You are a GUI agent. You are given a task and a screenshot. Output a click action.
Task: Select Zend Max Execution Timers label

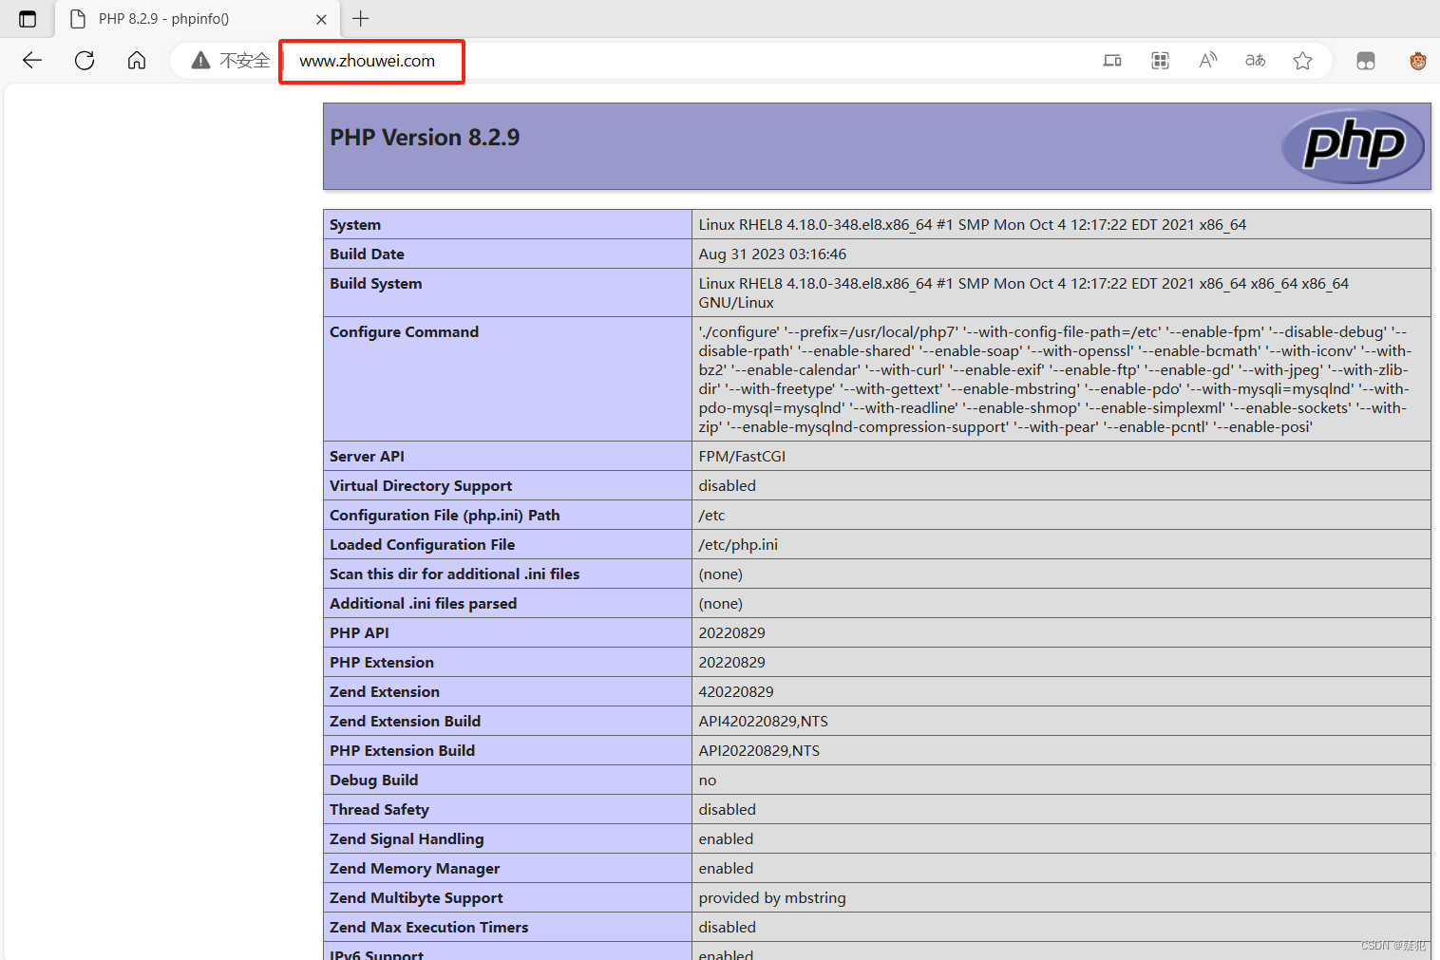[428, 928]
